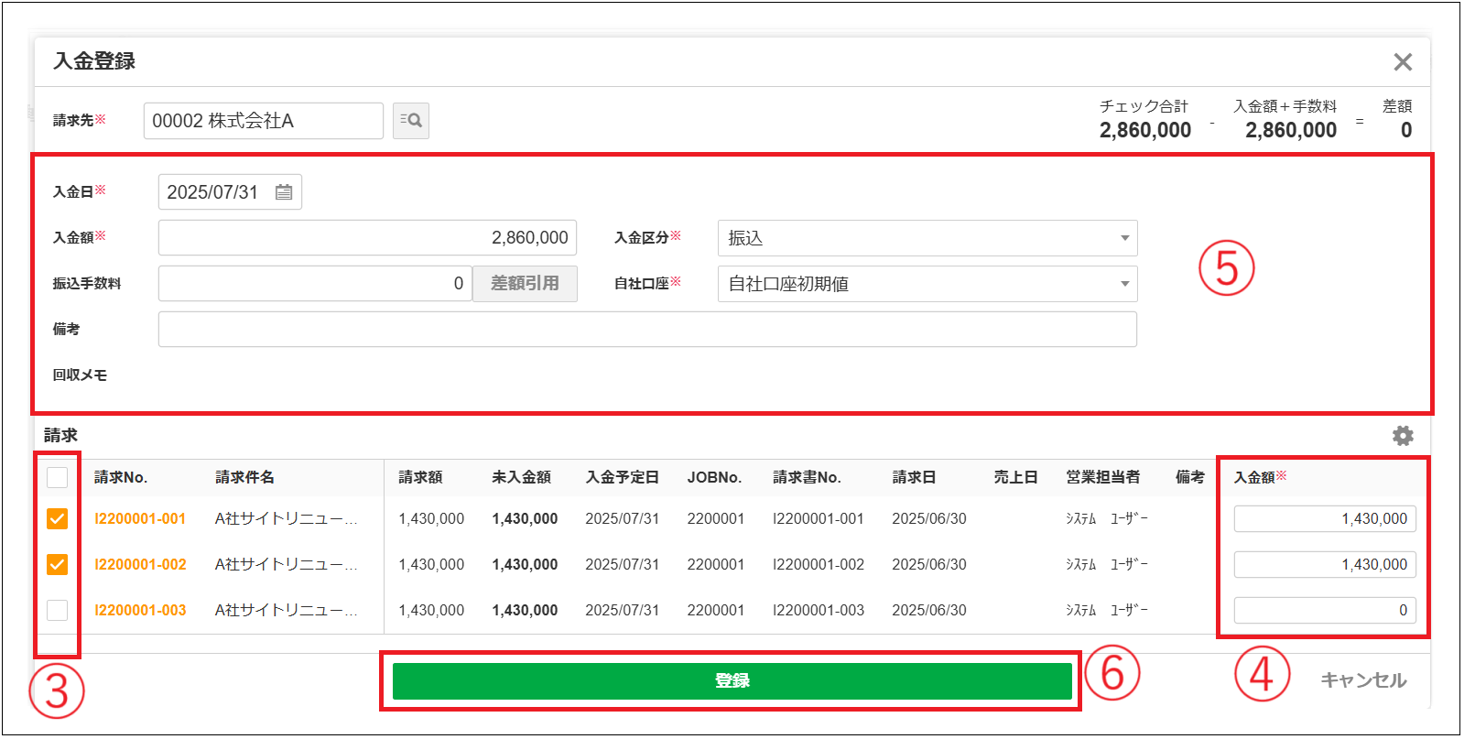This screenshot has width=1464, height=739.
Task: Uncheck invoice I2200001-002 checkbox
Action: coord(57,564)
